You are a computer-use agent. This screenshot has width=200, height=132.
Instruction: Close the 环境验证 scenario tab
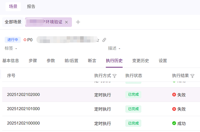click(x=66, y=22)
